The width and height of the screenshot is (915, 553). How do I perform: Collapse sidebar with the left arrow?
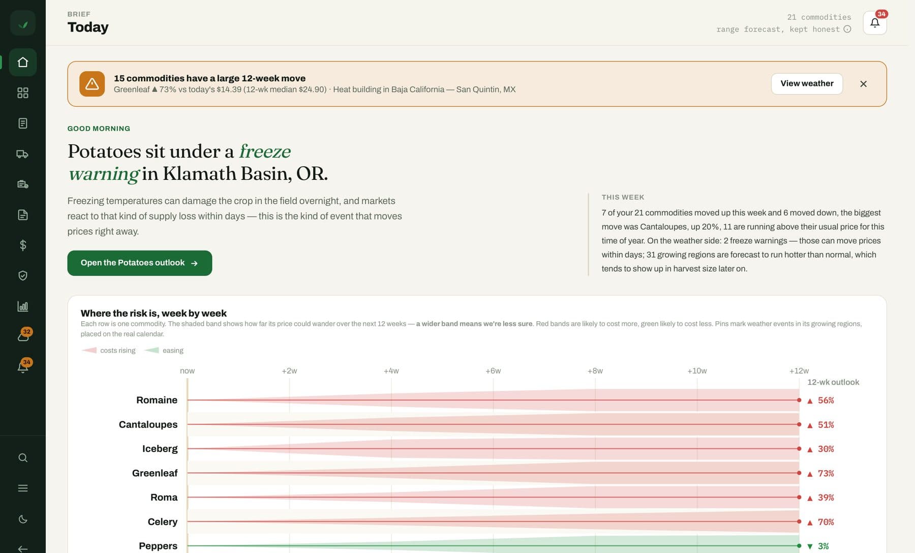23,548
